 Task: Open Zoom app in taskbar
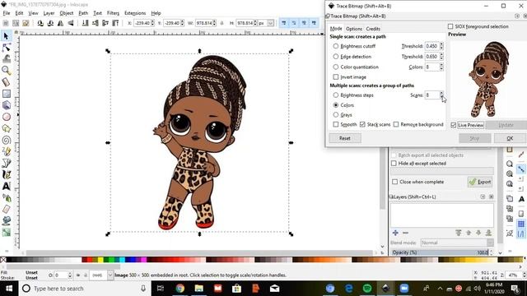pyautogui.click(x=404, y=288)
